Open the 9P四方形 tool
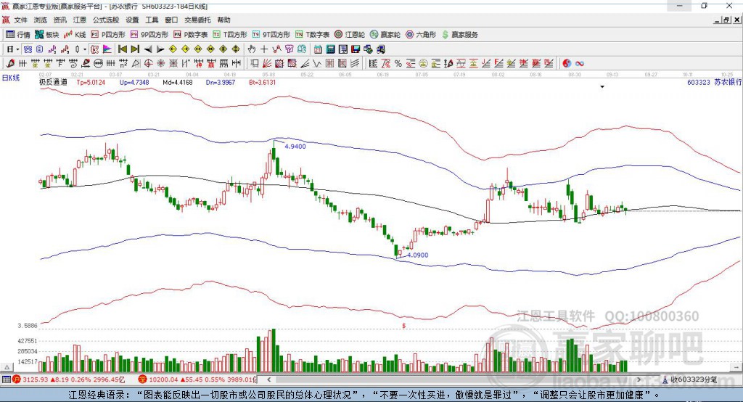This screenshot has height=402, width=743. [149, 35]
